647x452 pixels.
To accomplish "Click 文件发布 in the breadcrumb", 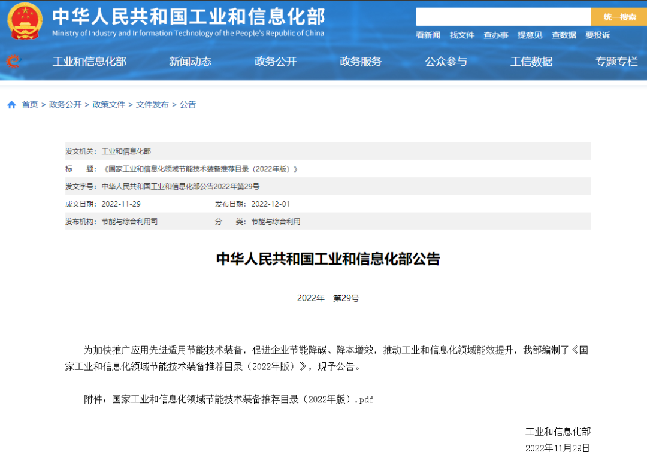I will tap(152, 105).
